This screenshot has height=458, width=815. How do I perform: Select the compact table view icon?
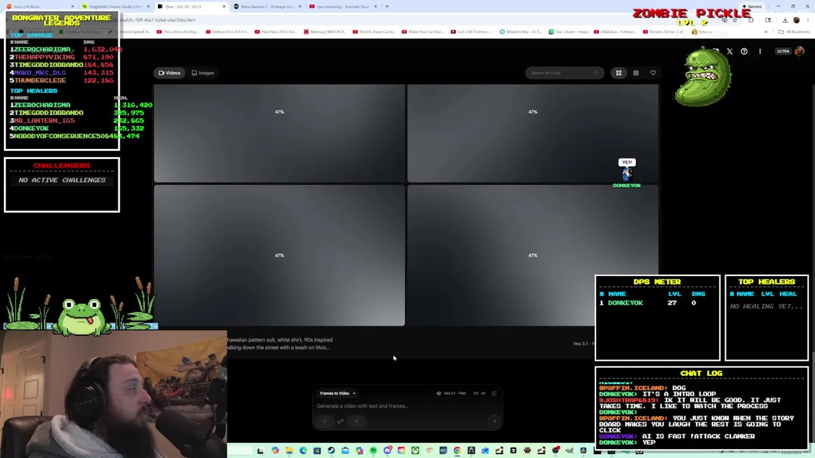tap(635, 73)
